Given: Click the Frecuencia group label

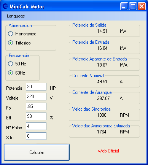Looking at the screenshot, I should click(19, 56).
